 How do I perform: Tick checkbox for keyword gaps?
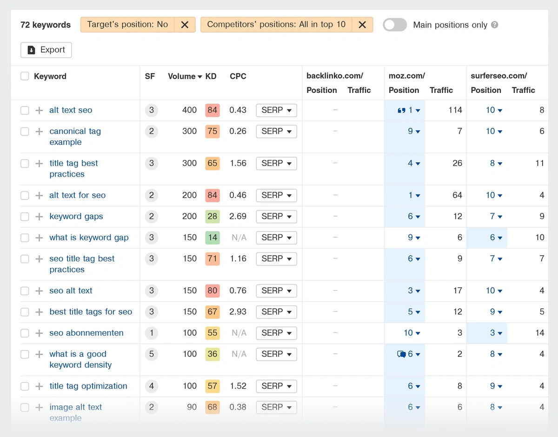click(25, 217)
